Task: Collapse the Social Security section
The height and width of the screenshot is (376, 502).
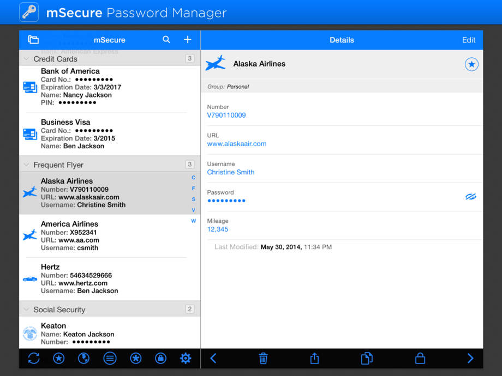Action: (26, 310)
